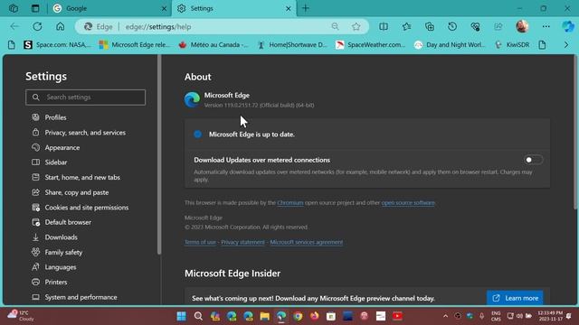Open the Zoom magnifier in the address bar

click(335, 26)
